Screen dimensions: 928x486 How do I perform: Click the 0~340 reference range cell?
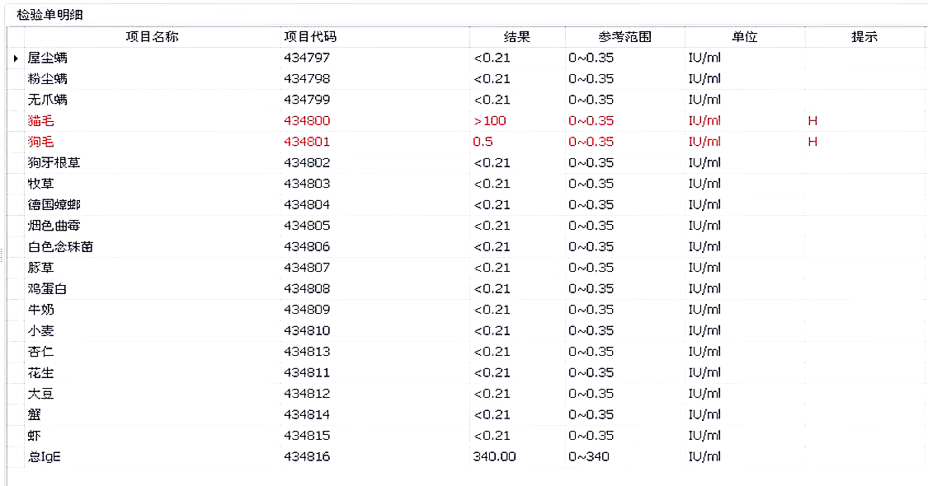coord(589,456)
